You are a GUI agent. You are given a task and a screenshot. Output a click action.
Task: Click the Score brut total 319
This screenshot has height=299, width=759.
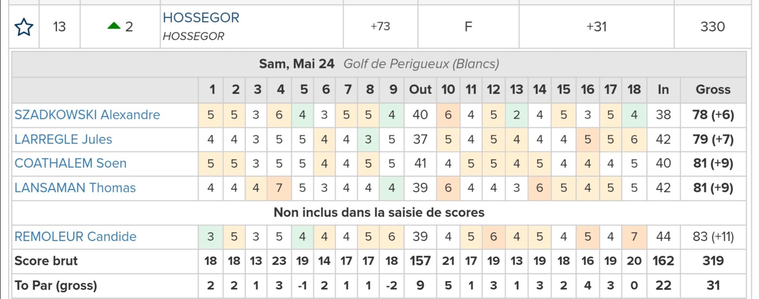coord(713,261)
